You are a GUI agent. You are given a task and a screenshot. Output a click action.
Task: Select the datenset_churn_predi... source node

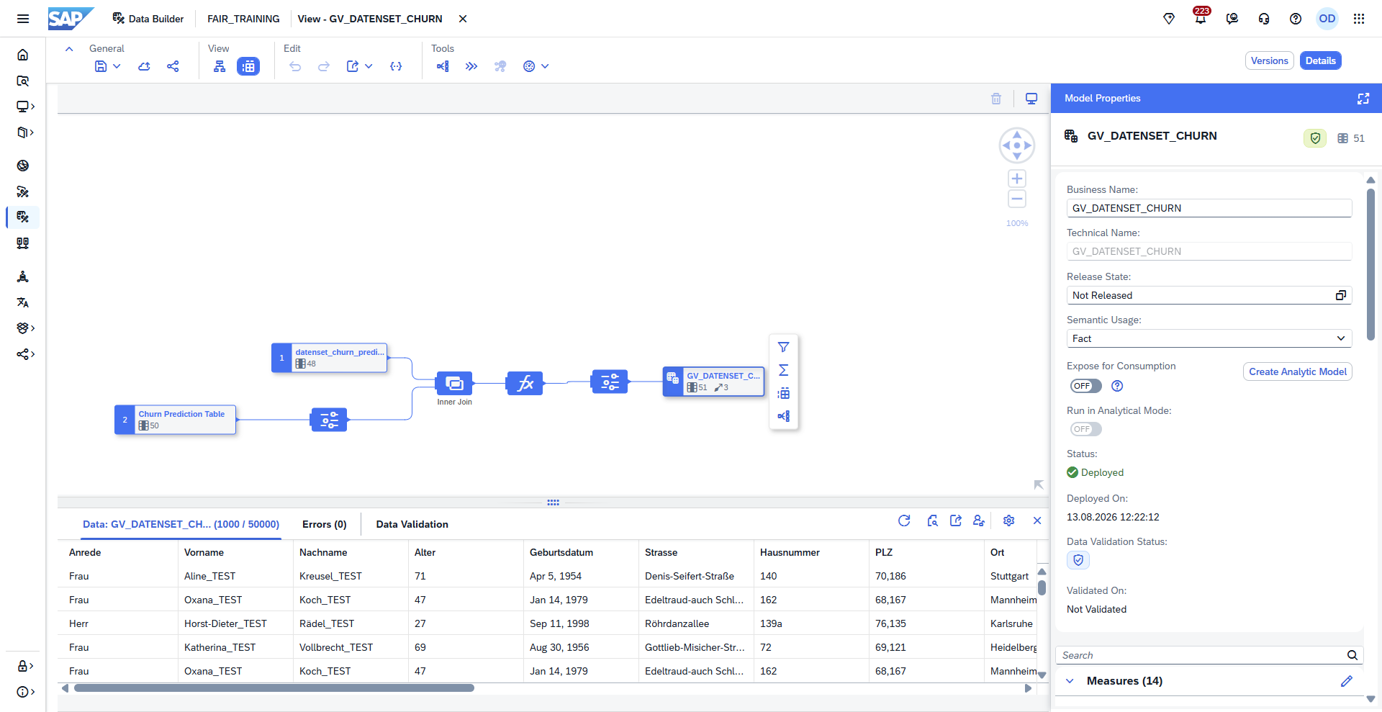pos(329,358)
